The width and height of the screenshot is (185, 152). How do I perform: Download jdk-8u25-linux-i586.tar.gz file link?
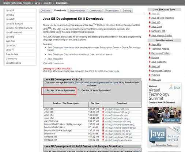[x=117, y=112]
